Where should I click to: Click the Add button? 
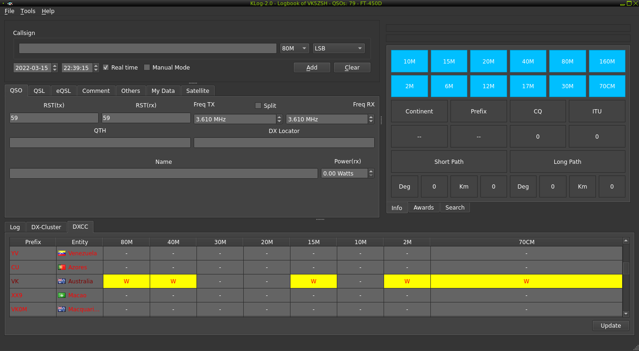click(312, 67)
